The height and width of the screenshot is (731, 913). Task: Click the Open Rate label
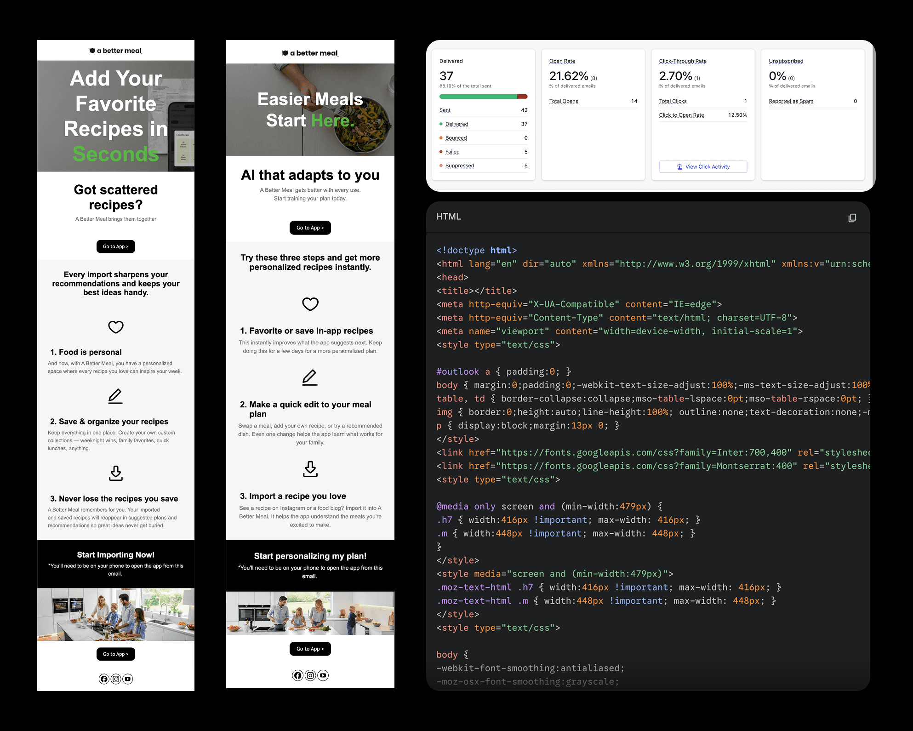click(562, 61)
